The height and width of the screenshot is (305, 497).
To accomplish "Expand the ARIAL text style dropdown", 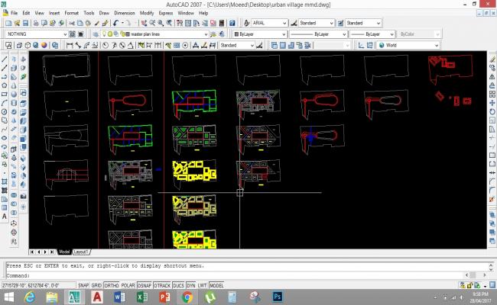I will coord(285,24).
